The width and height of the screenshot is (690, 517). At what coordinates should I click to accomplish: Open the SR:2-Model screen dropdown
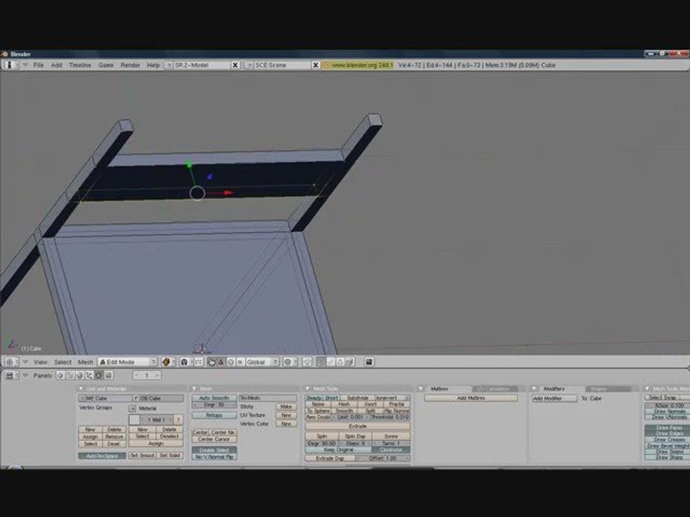pos(167,65)
